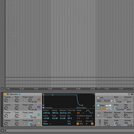Open the Loop None dropdown
134x134 pixels.
pyautogui.click(x=47, y=124)
